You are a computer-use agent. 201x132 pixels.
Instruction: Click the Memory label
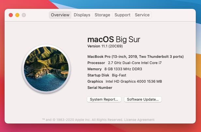pos(95,69)
